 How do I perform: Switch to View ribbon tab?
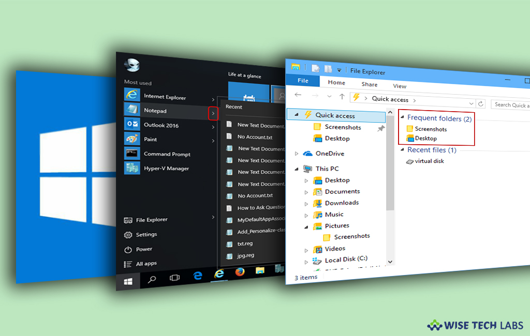coord(400,86)
